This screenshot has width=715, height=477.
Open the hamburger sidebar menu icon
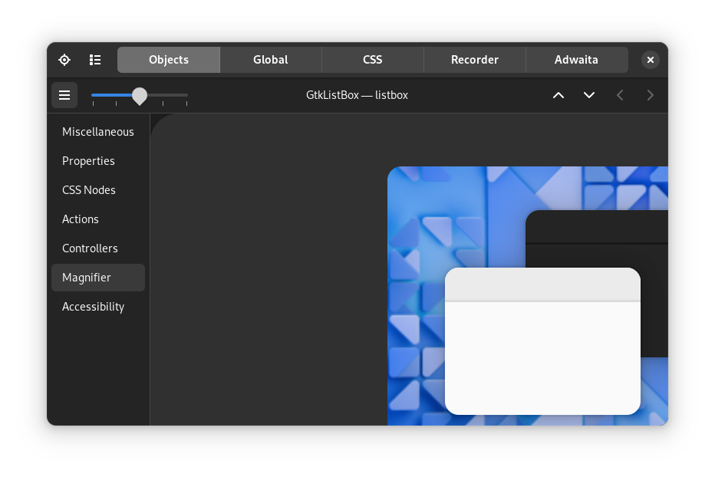click(x=64, y=95)
